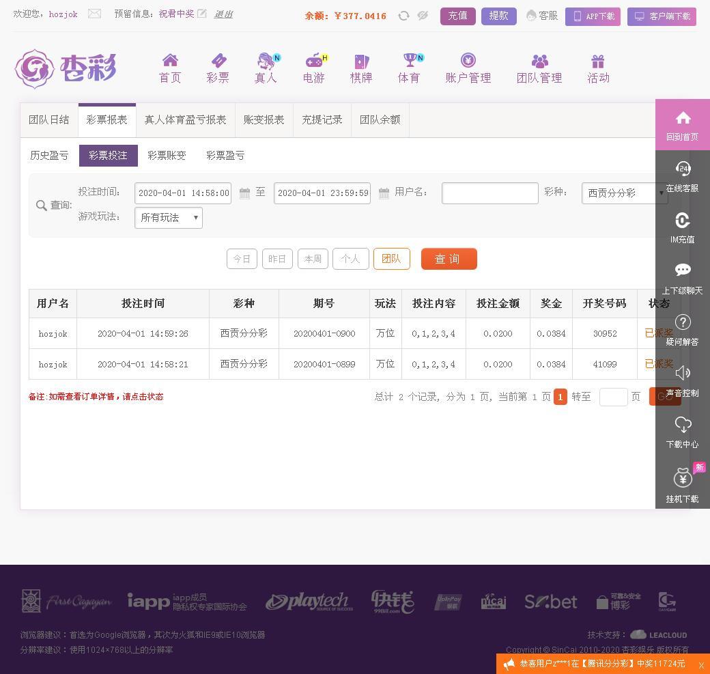Switch to the 彩票盈亏 sub-tab
The image size is (710, 674).
click(x=225, y=156)
